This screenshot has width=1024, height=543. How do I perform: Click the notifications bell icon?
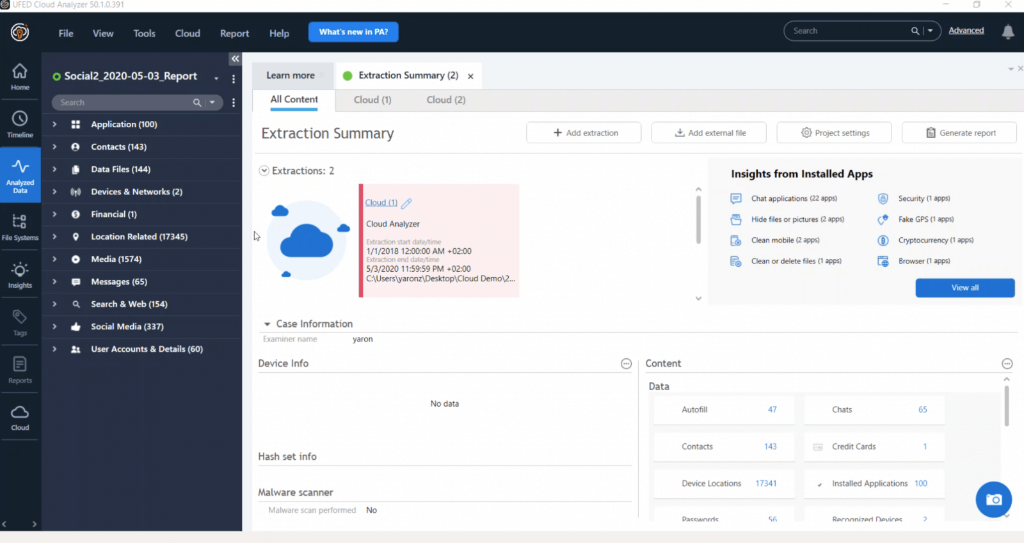pyautogui.click(x=1007, y=31)
